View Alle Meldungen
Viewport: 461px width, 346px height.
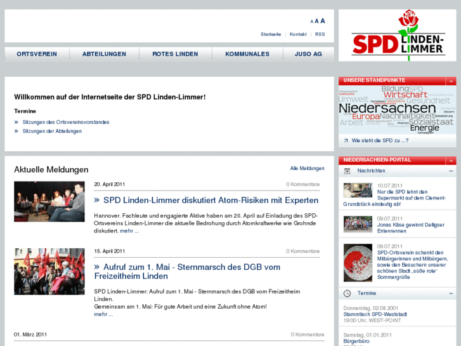pyautogui.click(x=308, y=168)
